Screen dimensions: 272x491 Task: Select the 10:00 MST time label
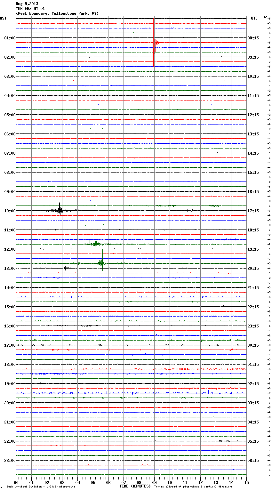coord(10,211)
